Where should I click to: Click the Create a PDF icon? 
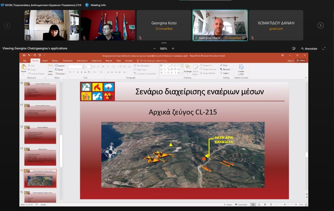point(241,68)
